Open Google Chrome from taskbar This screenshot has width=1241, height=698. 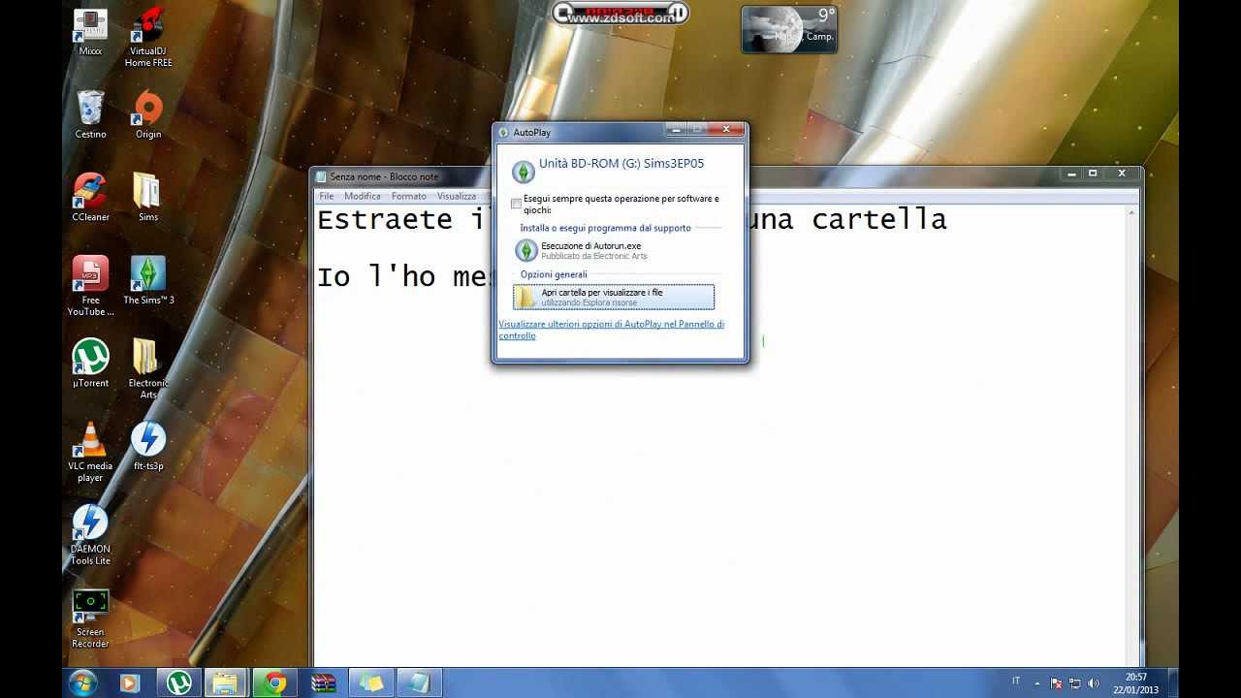274,683
